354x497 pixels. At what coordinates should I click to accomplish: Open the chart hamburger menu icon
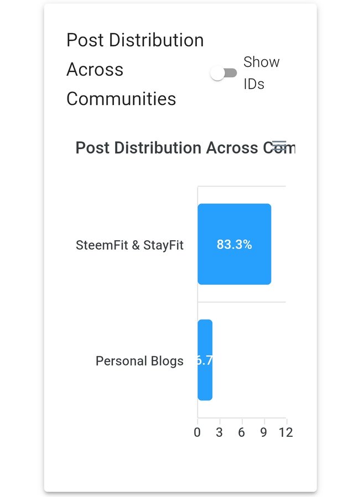click(279, 146)
